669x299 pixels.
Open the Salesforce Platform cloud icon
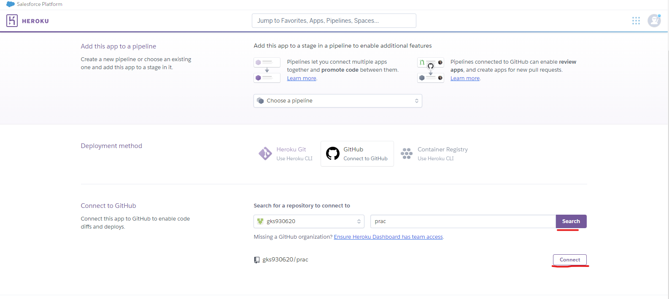11,4
